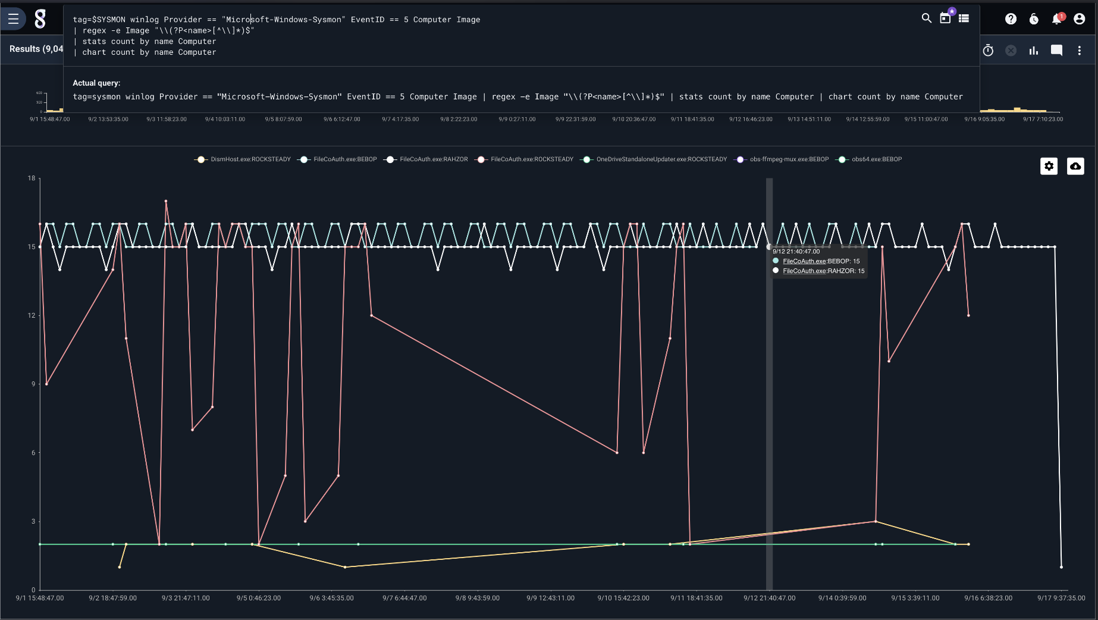Screen dimensions: 1098x620
Task: Open the timeframe calendar picker
Action: click(x=945, y=18)
